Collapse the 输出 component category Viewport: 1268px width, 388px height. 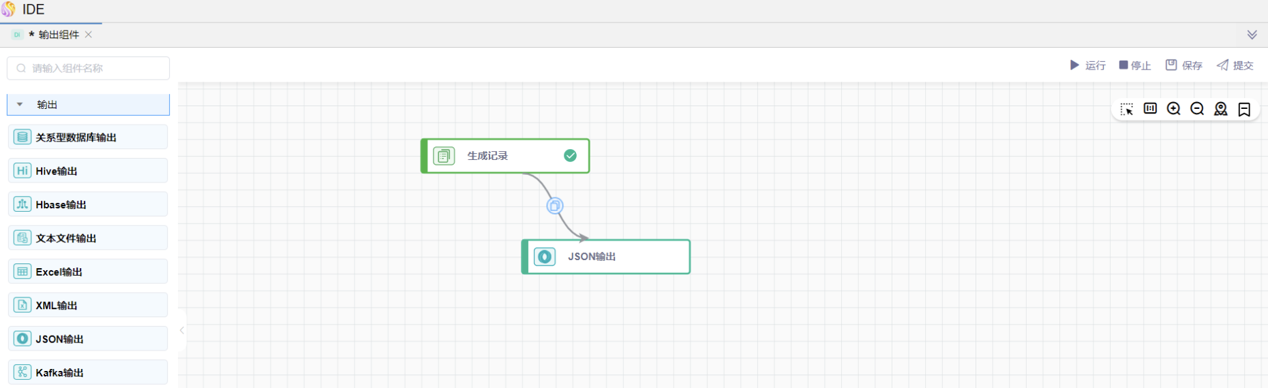pos(20,105)
